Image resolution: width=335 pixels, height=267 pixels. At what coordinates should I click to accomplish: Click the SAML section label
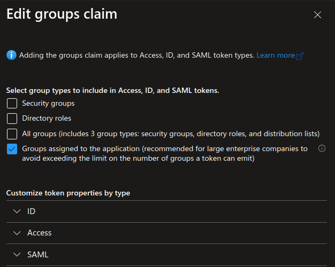point(38,255)
